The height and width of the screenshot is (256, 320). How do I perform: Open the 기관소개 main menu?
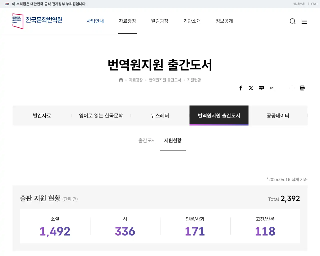click(192, 21)
